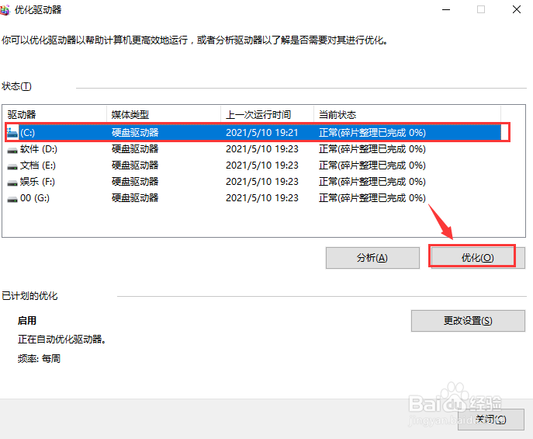The height and width of the screenshot is (439, 533).
Task: Click 硬盘驱动器 media type for C: row
Action: click(135, 132)
